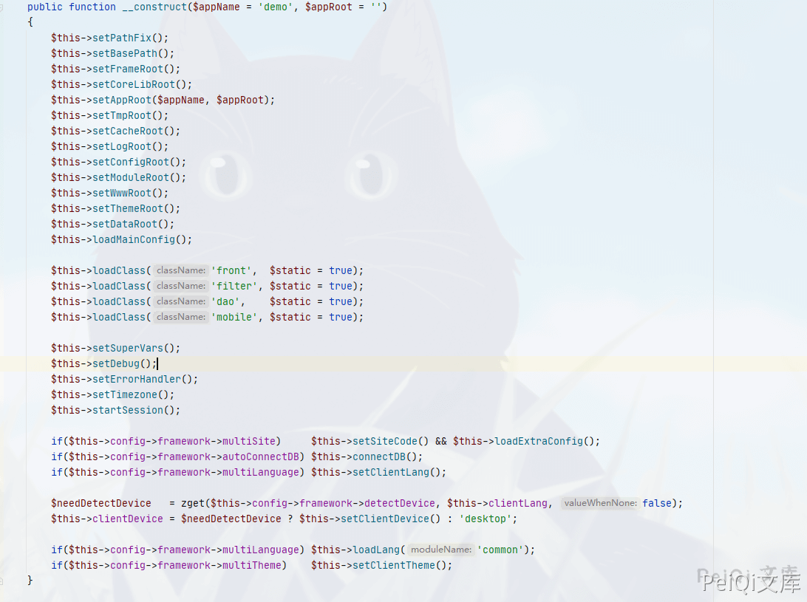Screen dimensions: 807x602
Task: Click the loadMainConfig method call
Action: tap(134, 240)
